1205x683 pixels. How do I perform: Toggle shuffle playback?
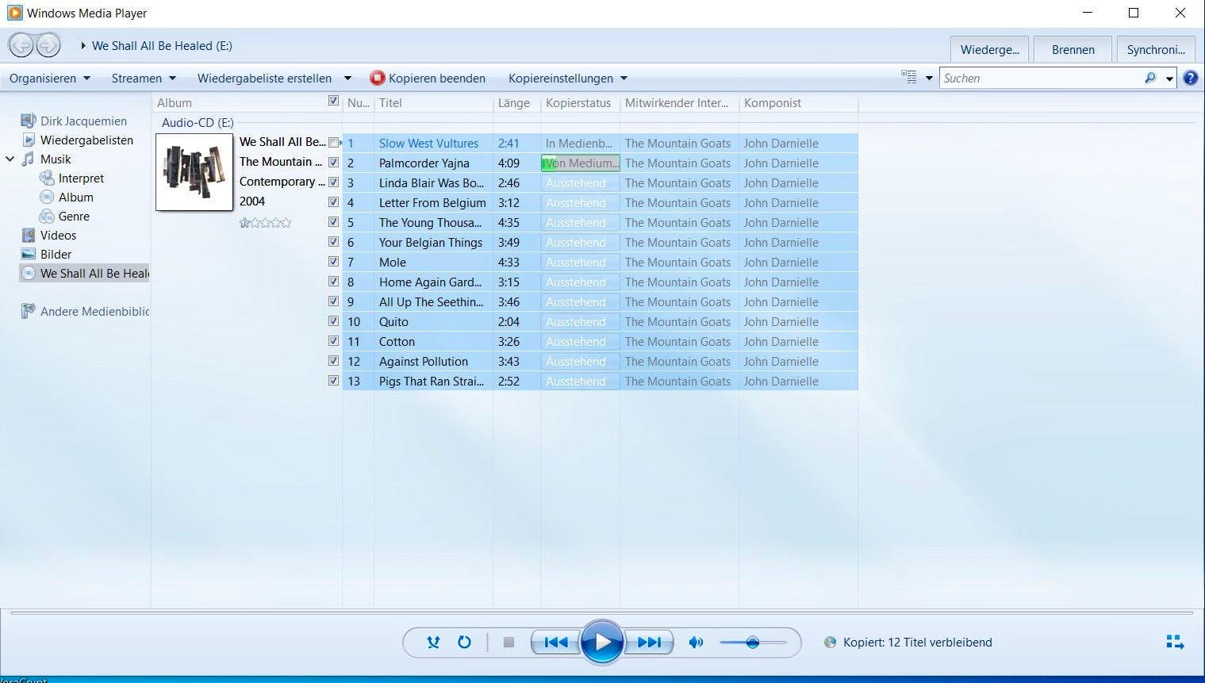pyautogui.click(x=433, y=643)
